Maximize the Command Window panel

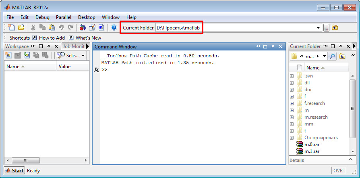(x=265, y=47)
